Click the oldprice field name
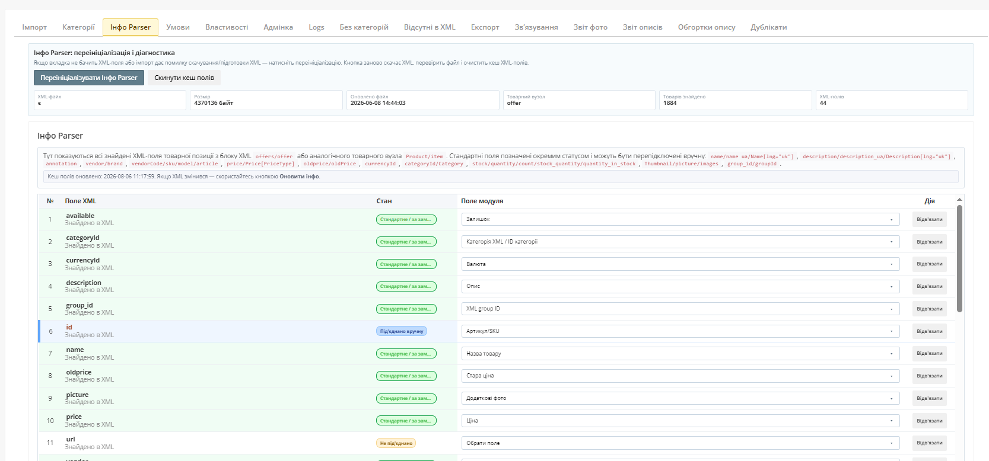This screenshot has width=989, height=461. coord(79,372)
